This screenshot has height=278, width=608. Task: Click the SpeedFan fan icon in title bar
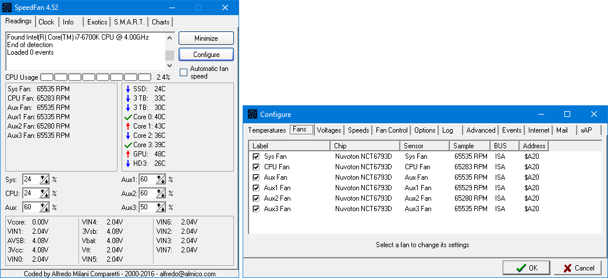pos(7,8)
